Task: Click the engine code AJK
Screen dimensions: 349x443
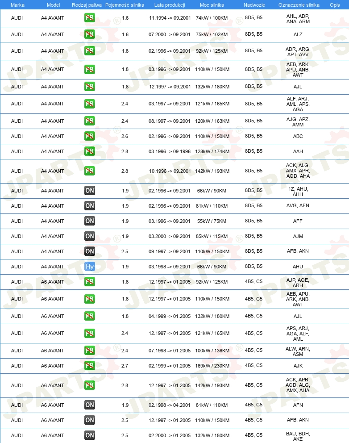Action: (x=298, y=366)
